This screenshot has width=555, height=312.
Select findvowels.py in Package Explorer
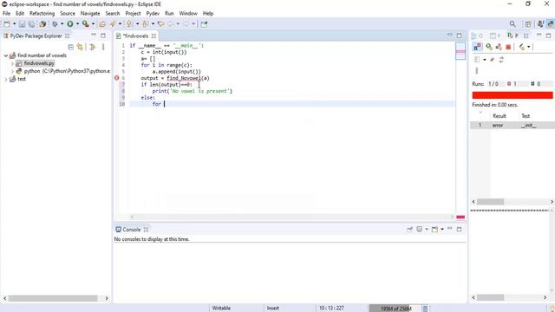pos(39,63)
